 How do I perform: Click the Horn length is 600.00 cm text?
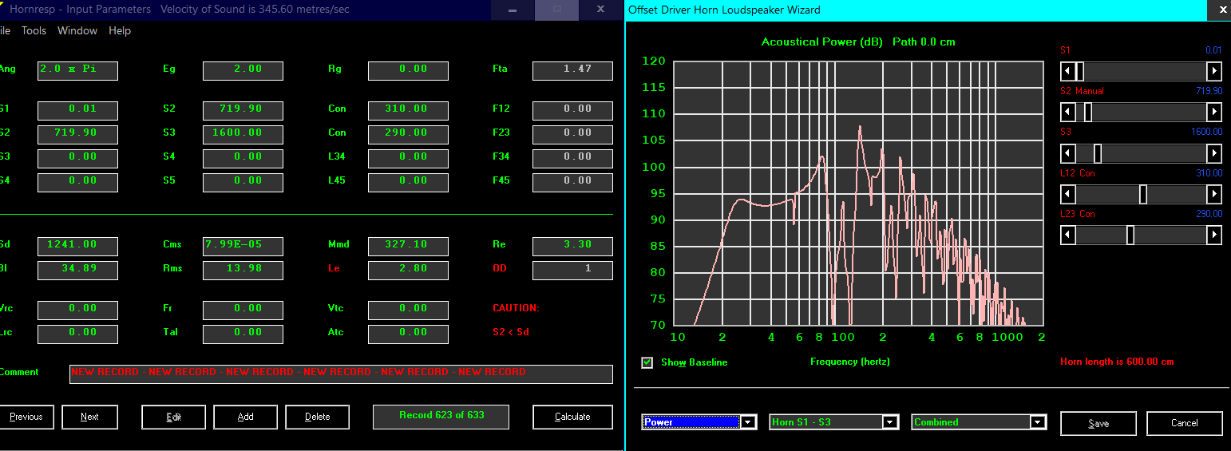1117,362
